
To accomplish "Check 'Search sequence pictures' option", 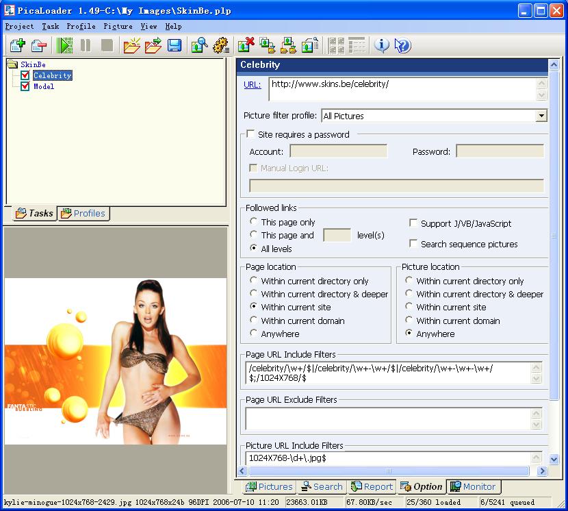I will (413, 244).
